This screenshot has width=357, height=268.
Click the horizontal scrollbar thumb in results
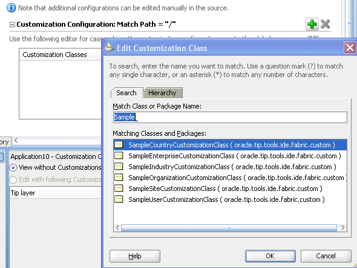229,227
